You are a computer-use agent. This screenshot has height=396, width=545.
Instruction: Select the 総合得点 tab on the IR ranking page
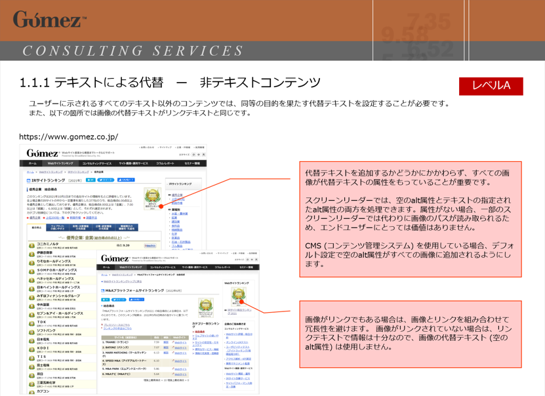[37, 228]
